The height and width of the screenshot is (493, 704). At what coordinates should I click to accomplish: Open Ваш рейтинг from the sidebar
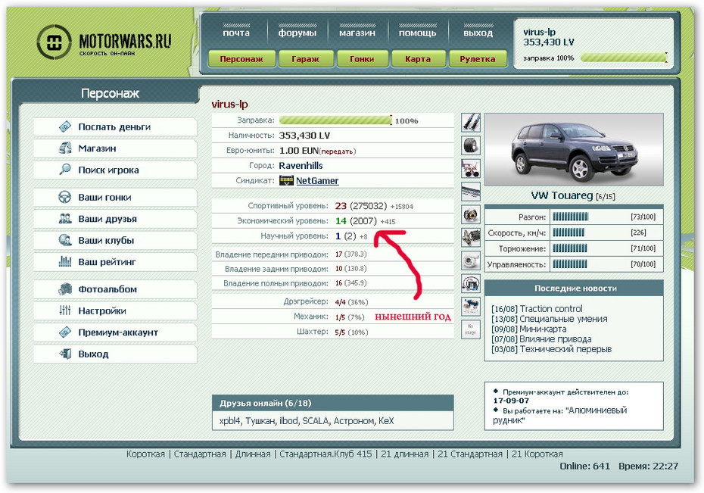pos(115,262)
